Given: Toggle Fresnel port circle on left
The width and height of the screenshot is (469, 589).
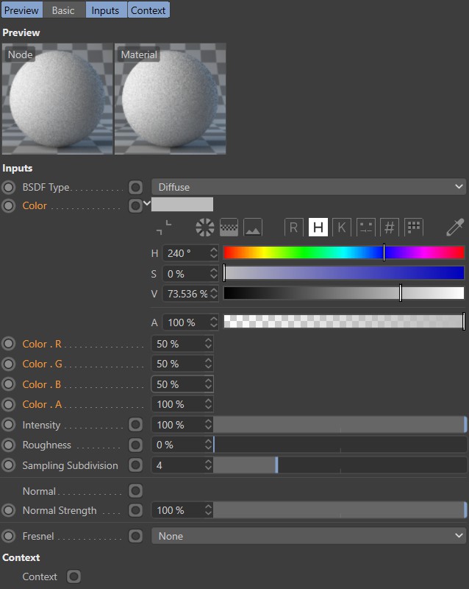Looking at the screenshot, I should pyautogui.click(x=9, y=536).
